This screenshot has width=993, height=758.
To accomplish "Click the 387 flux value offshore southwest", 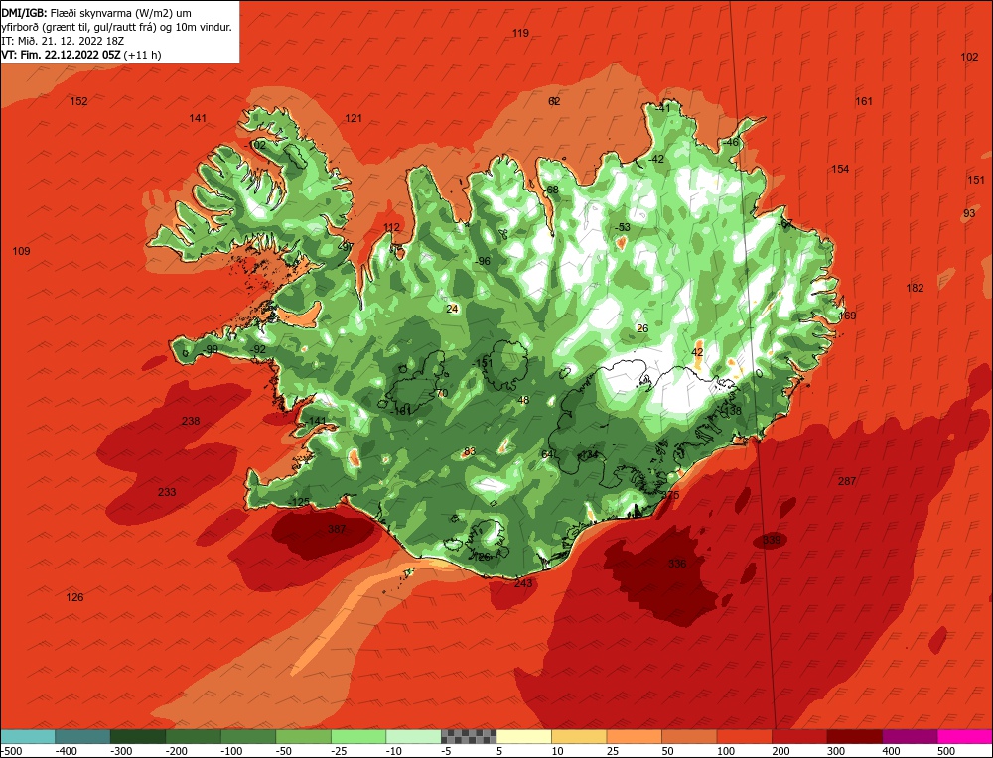I will [x=337, y=529].
